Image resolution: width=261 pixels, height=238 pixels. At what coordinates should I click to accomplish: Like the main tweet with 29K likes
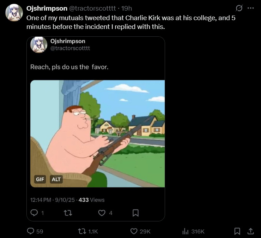point(134,231)
